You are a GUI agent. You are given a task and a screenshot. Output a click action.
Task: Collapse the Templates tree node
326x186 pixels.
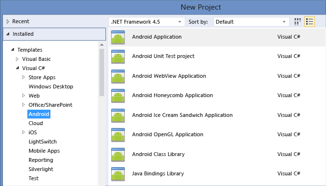(x=13, y=50)
